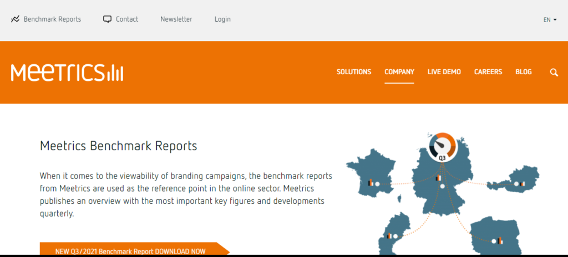Open the Solutions menu
Viewport: 568px width, 257px height.
pos(354,72)
